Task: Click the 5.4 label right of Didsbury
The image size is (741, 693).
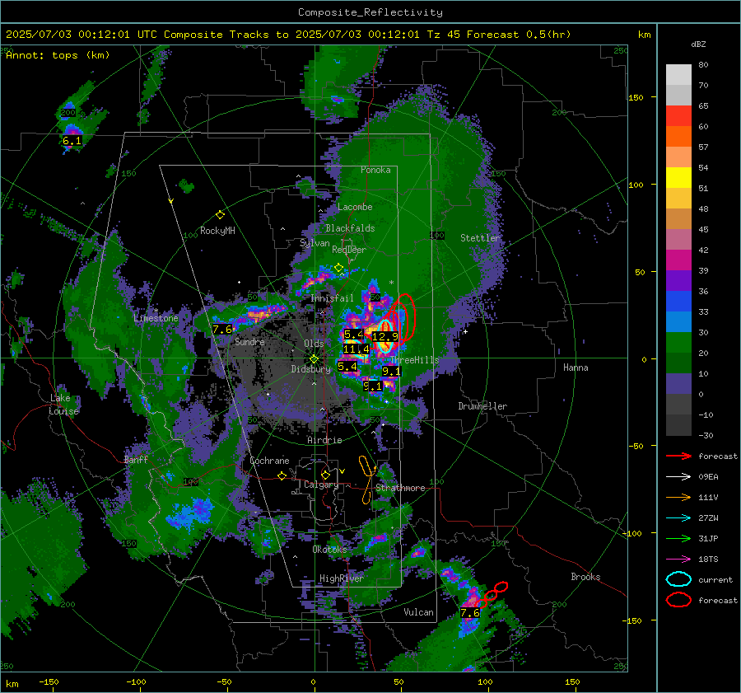Action: coord(347,366)
